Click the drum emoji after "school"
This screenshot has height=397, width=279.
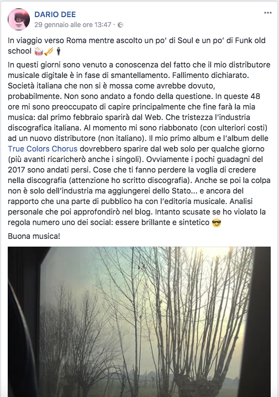pyautogui.click(x=39, y=51)
